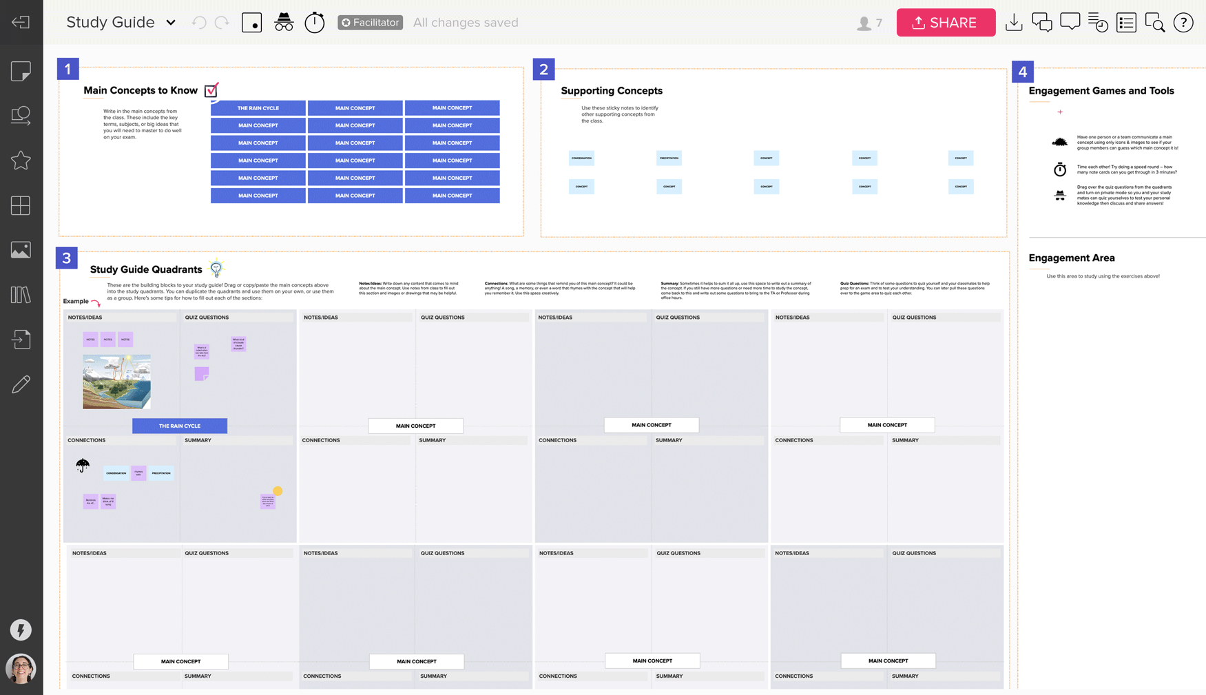The width and height of the screenshot is (1206, 695).
Task: Open the Study Guide title dropdown
Action: tap(171, 23)
